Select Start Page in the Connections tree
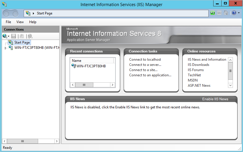243x152 pixels. coord(22,42)
